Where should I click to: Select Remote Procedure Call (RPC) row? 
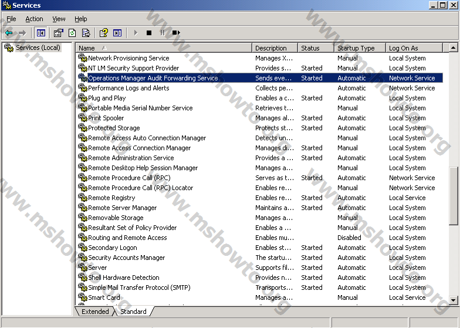click(259, 177)
